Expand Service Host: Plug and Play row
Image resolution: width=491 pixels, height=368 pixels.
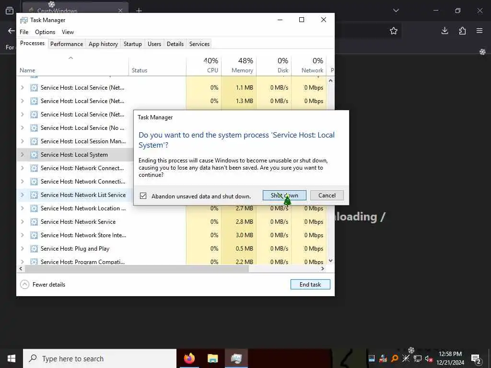click(x=22, y=249)
